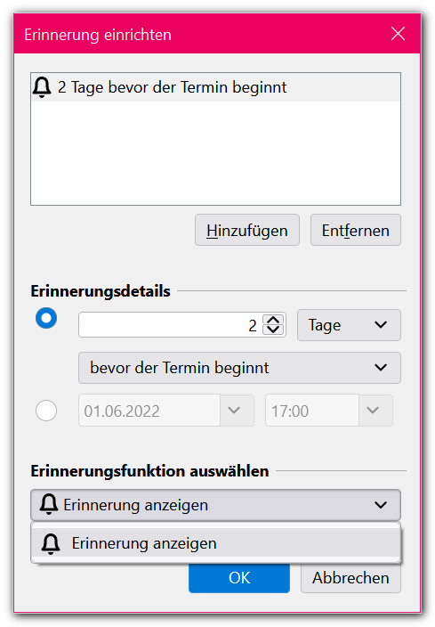
Task: Select the relative time radio button
Action: [x=46, y=318]
